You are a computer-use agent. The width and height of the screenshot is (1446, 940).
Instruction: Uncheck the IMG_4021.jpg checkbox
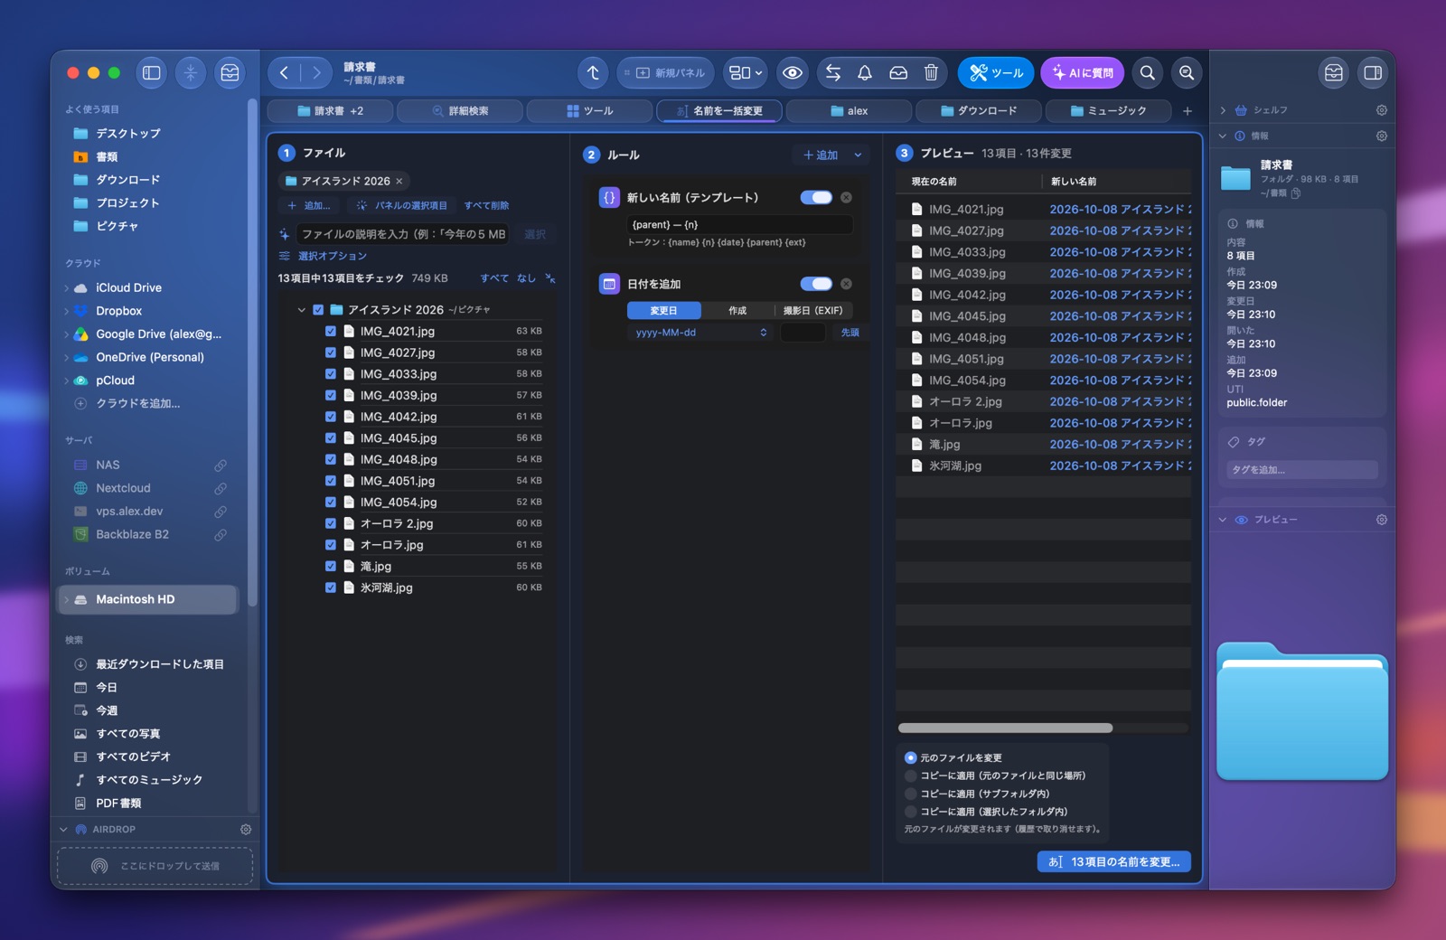331,331
